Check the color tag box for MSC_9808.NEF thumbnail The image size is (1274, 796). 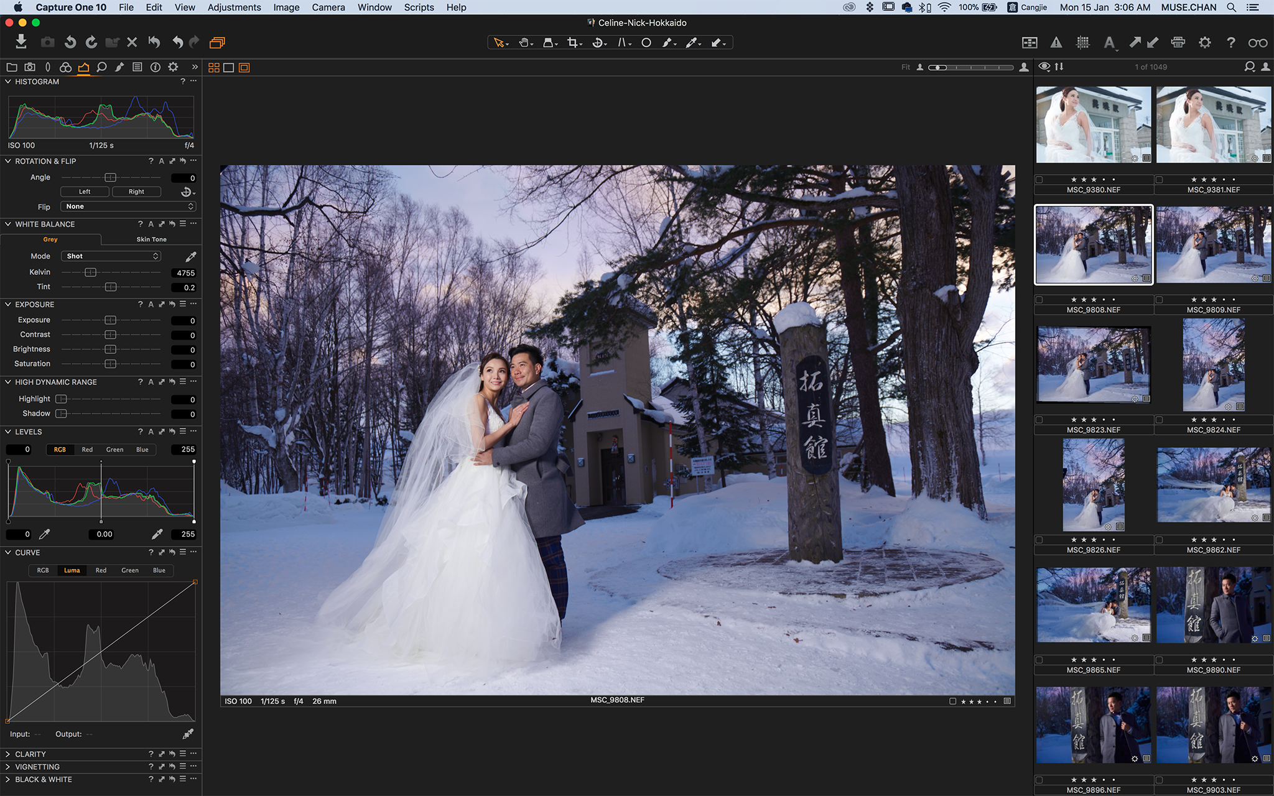pos(1039,300)
